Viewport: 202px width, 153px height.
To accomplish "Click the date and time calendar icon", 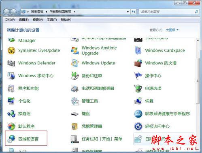I will pyautogui.click(x=138, y=139).
